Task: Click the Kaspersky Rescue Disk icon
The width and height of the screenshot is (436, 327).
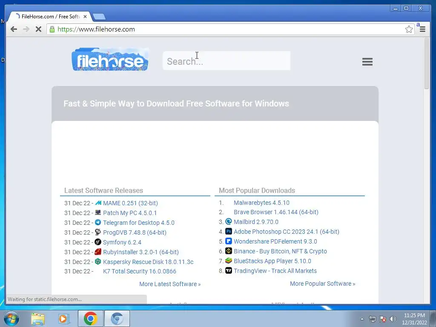Action: click(x=98, y=261)
